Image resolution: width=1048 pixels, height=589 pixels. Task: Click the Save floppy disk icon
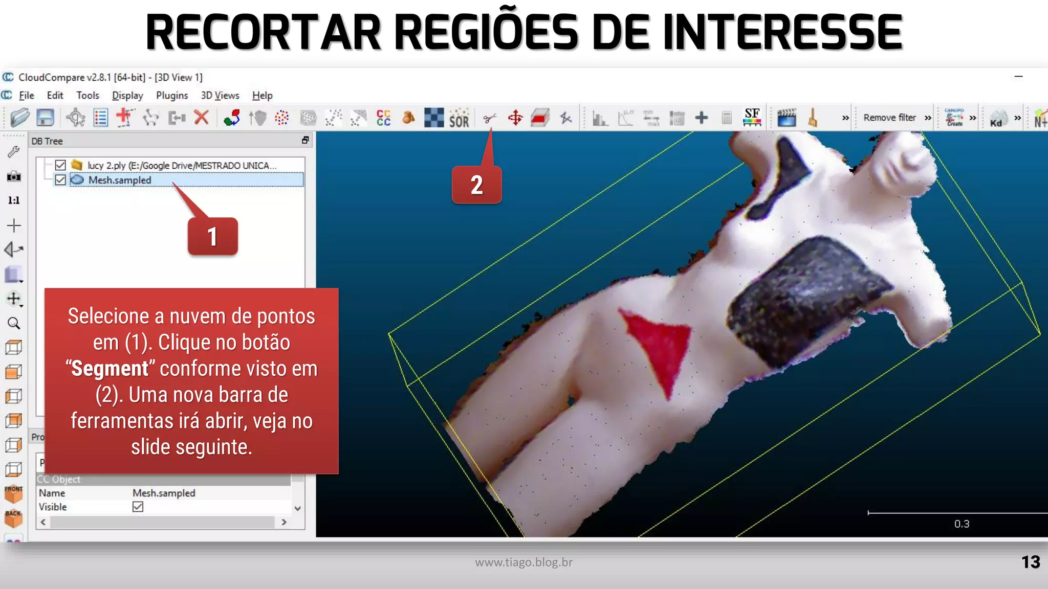[x=46, y=118]
